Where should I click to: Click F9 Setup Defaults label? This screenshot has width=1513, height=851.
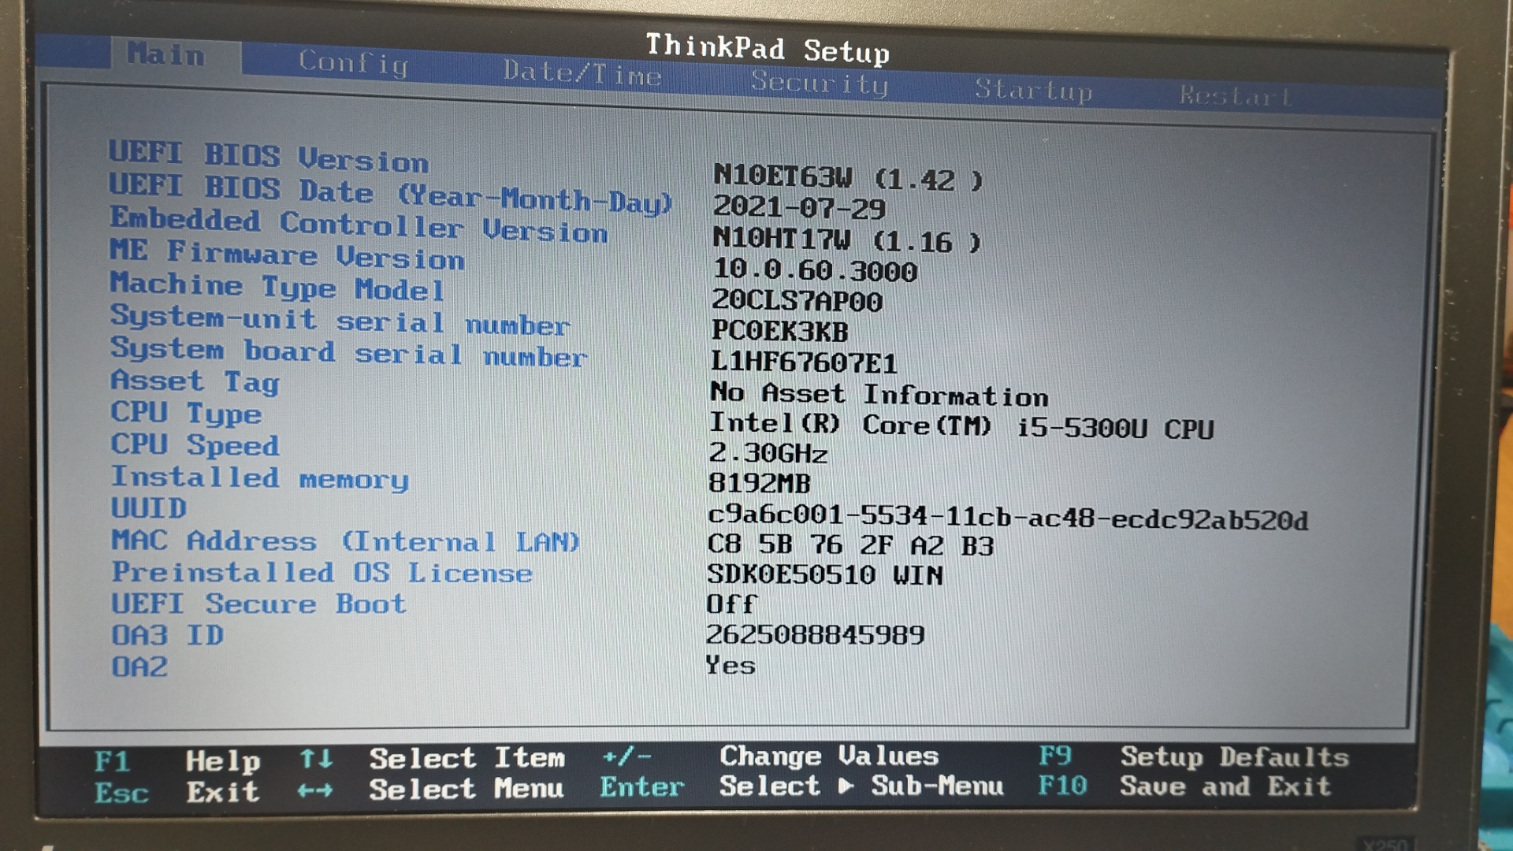click(x=1055, y=756)
